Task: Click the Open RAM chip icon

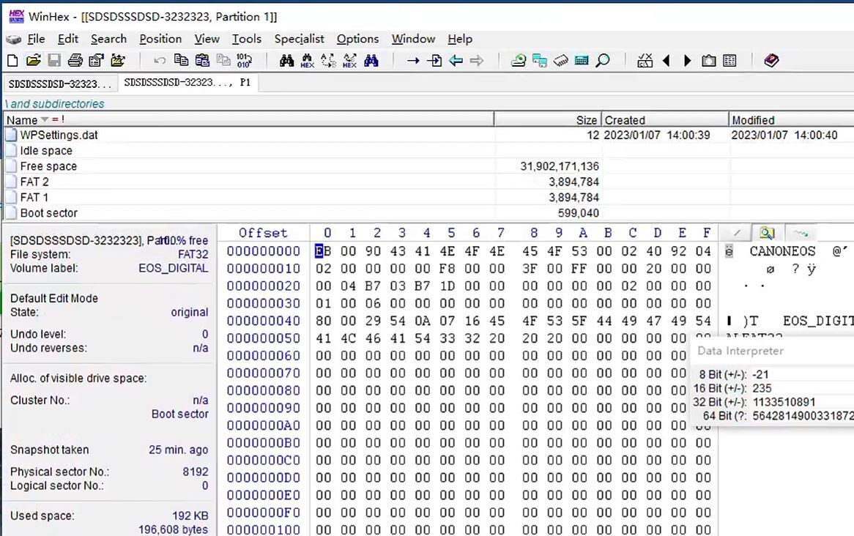Action: coord(560,61)
